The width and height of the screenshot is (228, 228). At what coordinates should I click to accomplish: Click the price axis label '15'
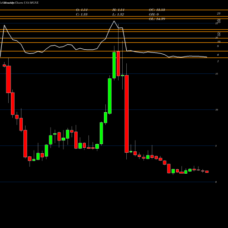point(217,74)
